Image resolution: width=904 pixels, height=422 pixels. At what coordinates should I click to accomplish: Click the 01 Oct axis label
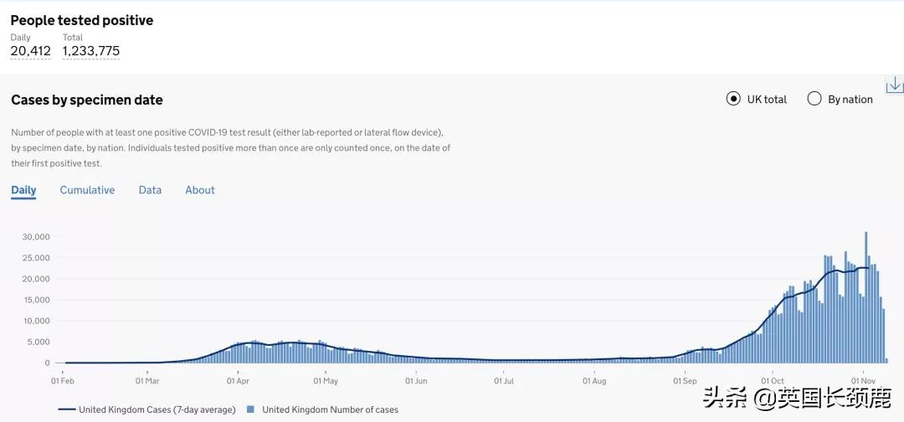click(x=773, y=381)
